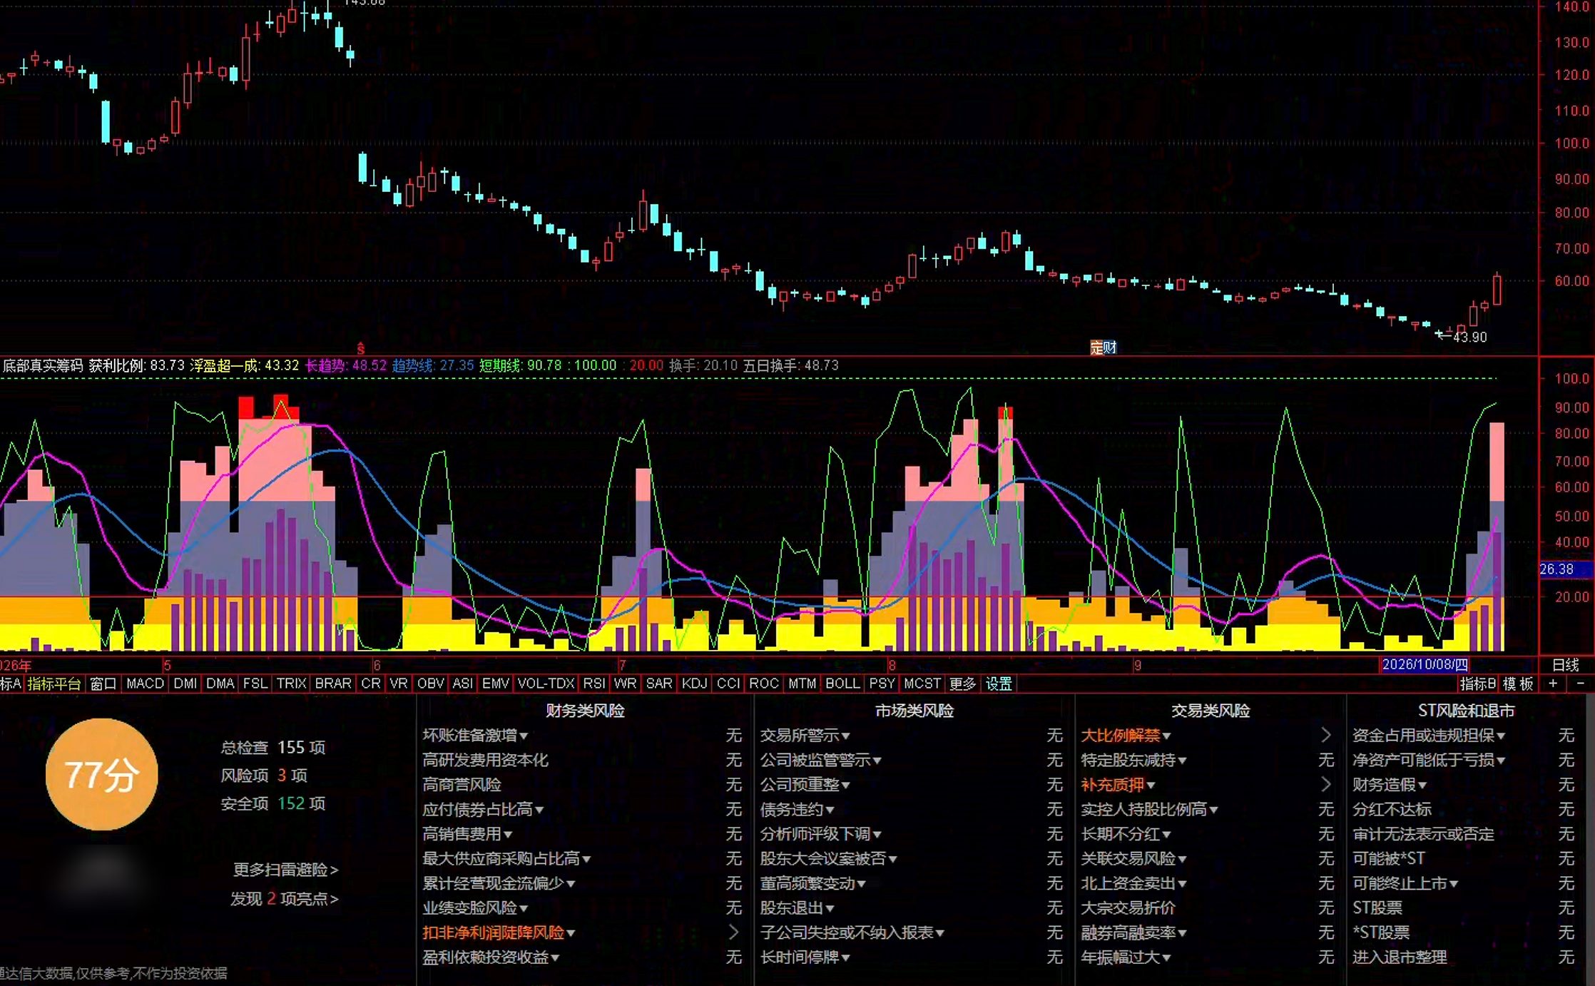
Task: Select the BRAR indicator tab
Action: [x=333, y=683]
